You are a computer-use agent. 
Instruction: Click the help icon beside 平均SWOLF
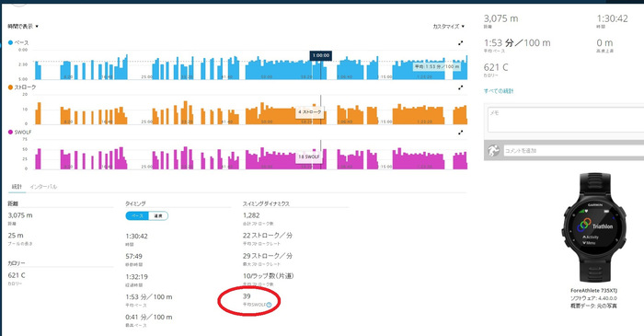pyautogui.click(x=269, y=305)
